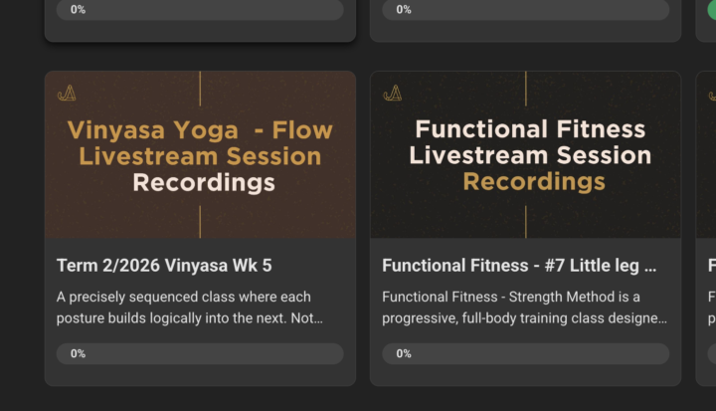
Task: Click partially visible third card thumbnail
Action: tap(706, 154)
